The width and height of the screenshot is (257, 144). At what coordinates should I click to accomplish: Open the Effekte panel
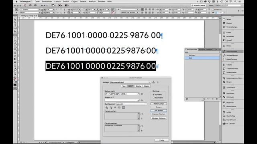[228, 46]
